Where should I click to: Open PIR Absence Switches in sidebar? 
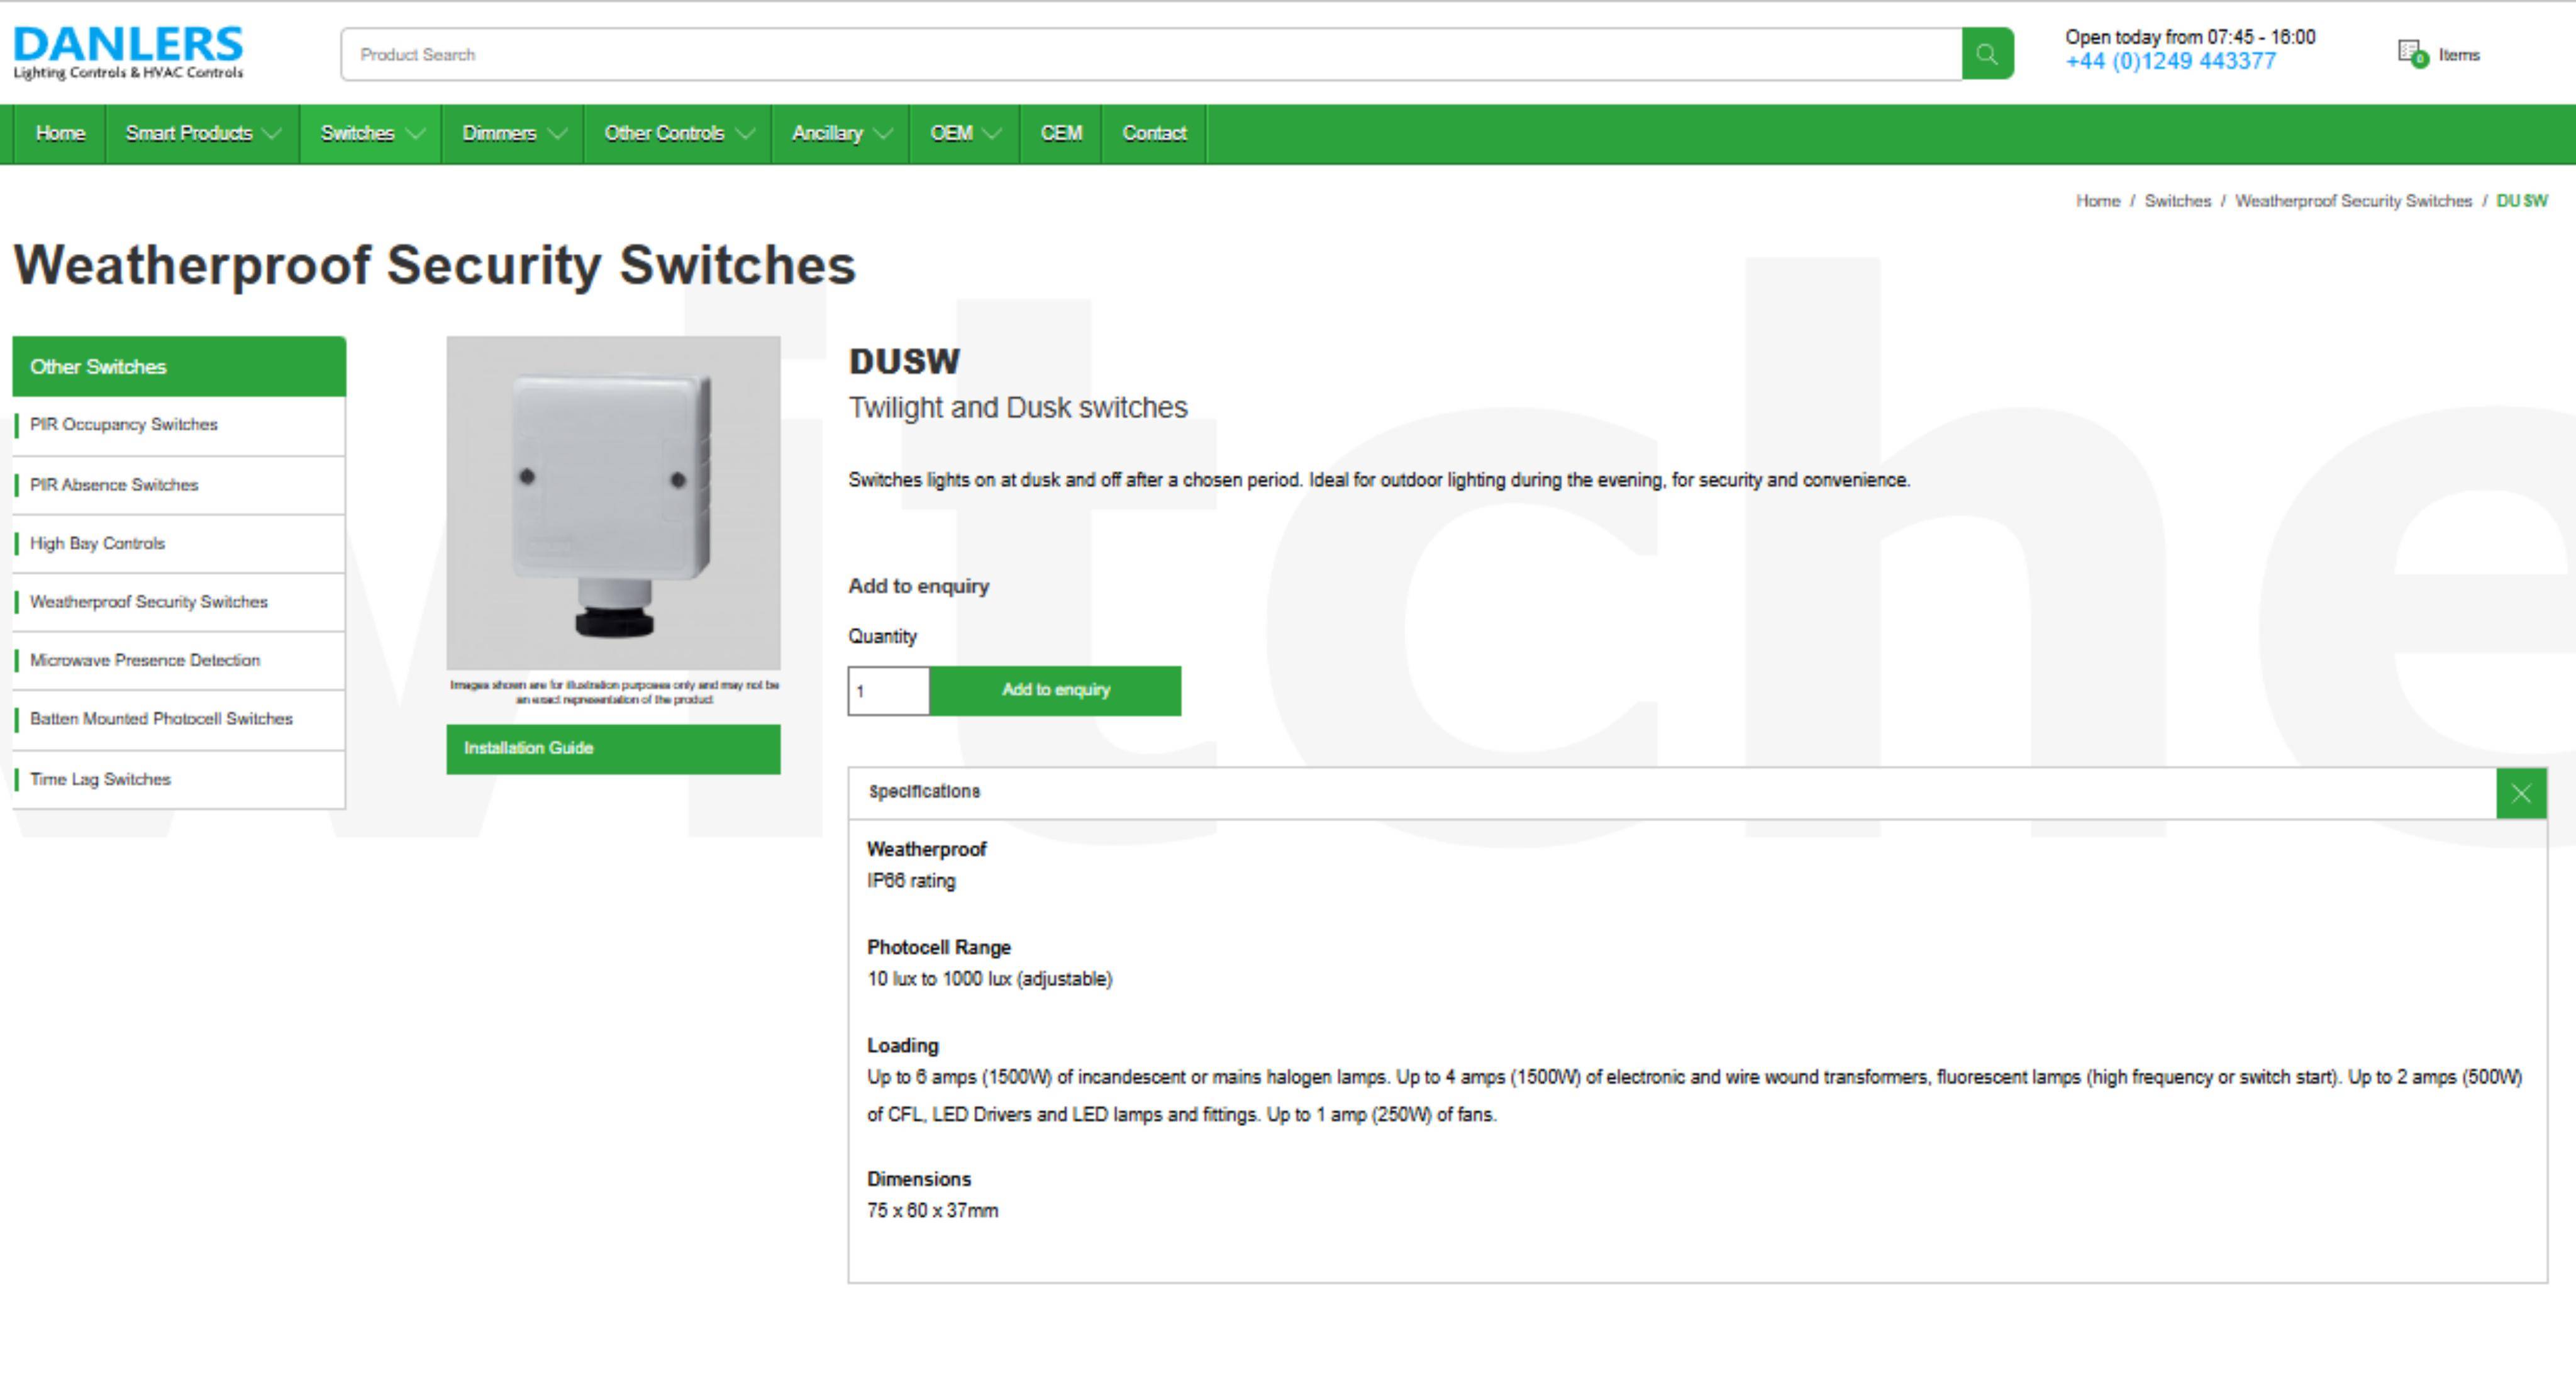(x=179, y=485)
